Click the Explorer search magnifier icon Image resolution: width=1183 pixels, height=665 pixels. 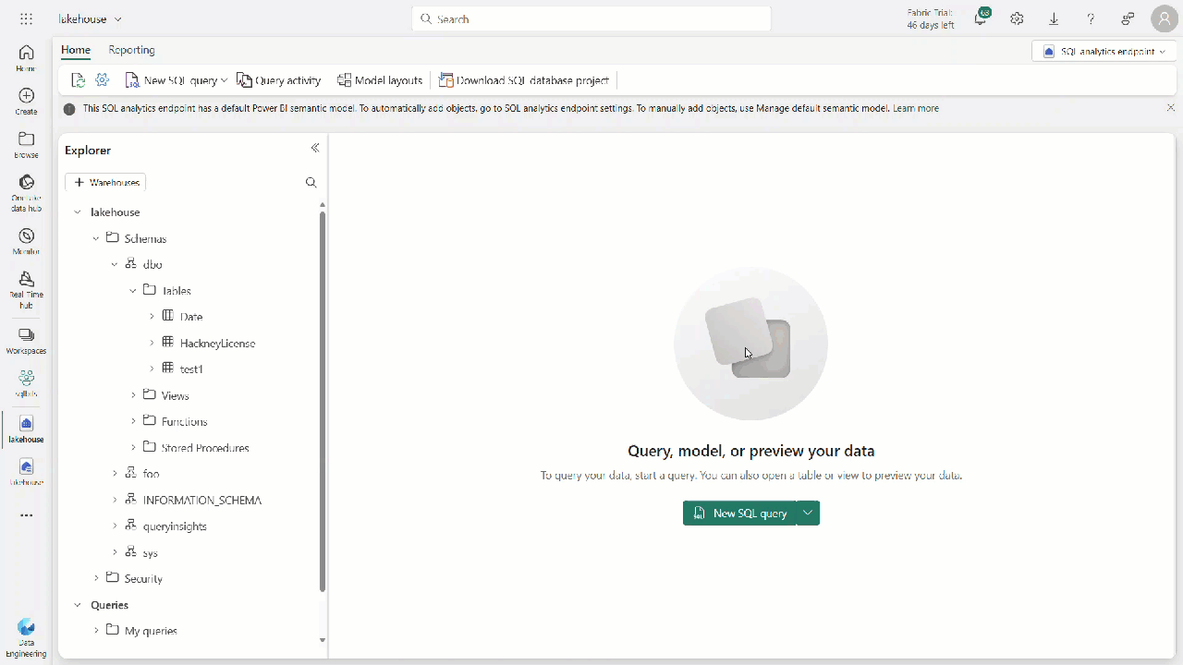311,183
